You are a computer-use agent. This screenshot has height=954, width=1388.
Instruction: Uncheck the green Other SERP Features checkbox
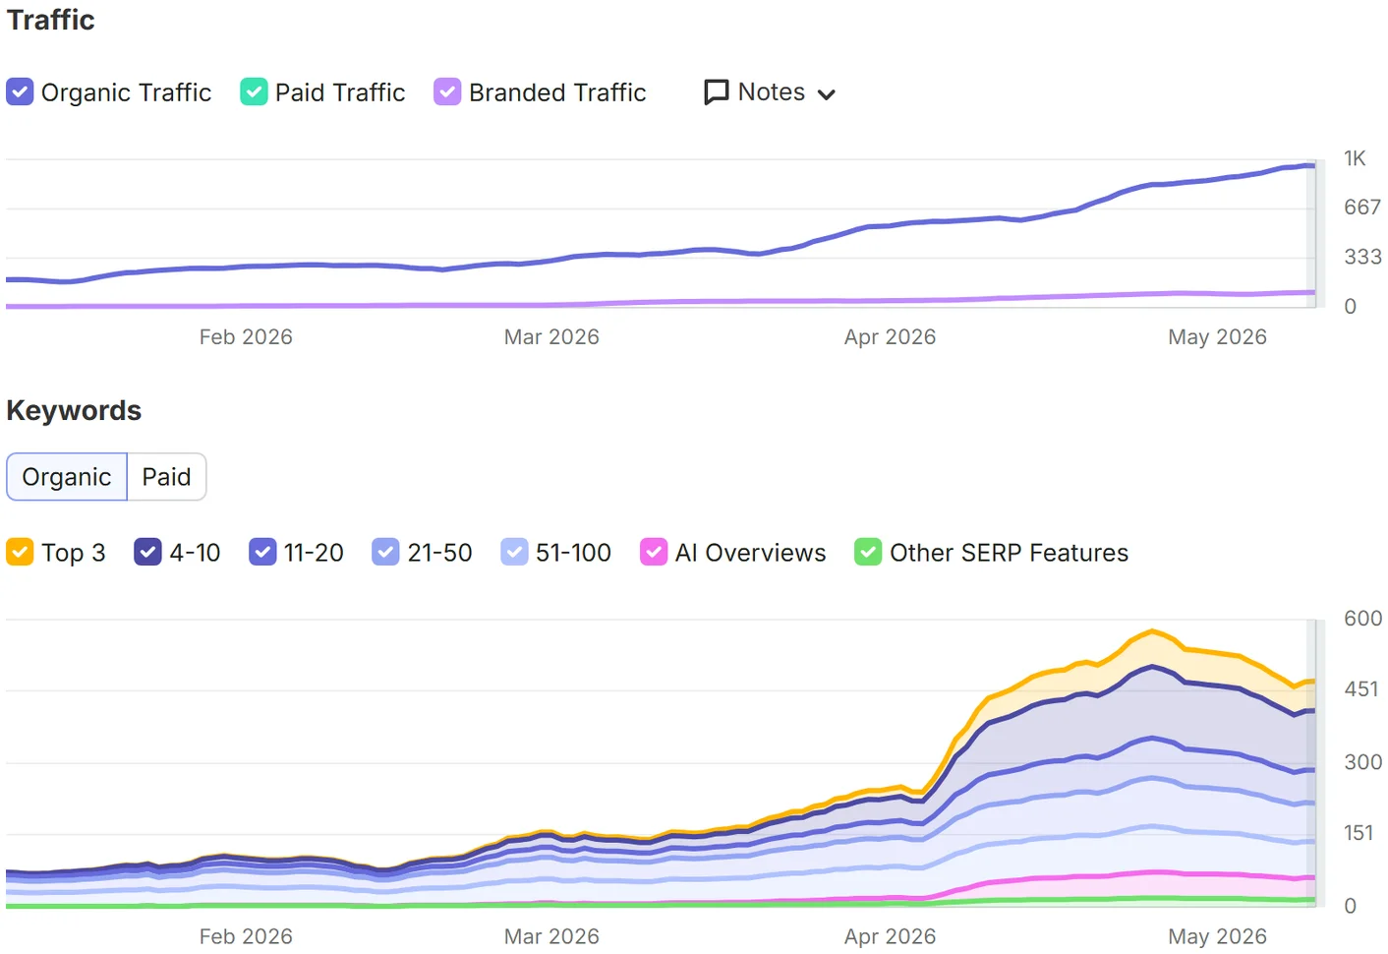[868, 552]
